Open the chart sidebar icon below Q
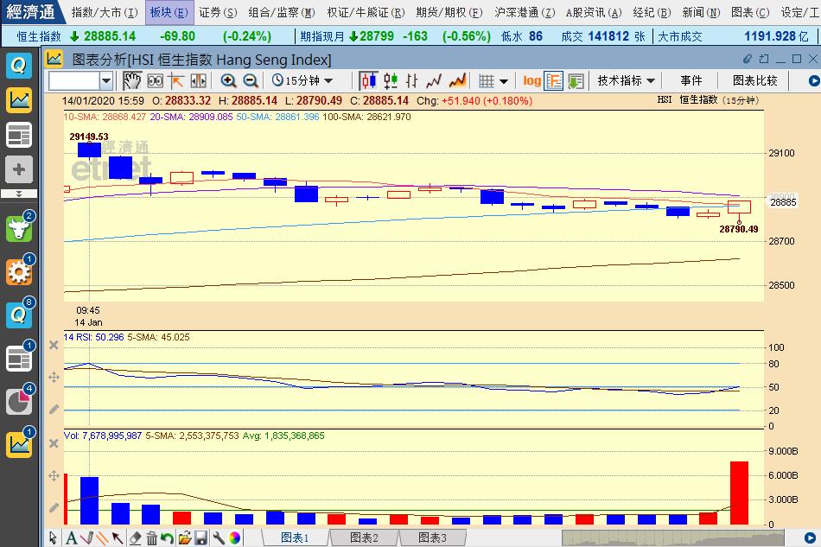This screenshot has height=547, width=821. click(x=19, y=100)
